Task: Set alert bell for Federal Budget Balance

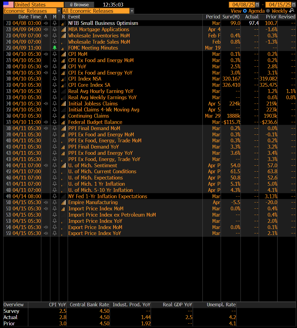Action: pos(55,122)
